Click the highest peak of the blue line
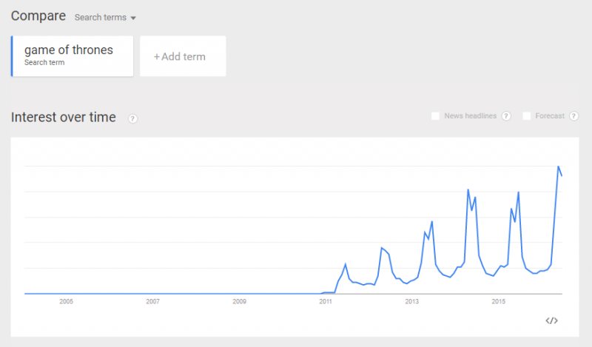 [558, 166]
